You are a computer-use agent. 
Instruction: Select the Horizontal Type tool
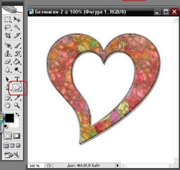(17, 79)
